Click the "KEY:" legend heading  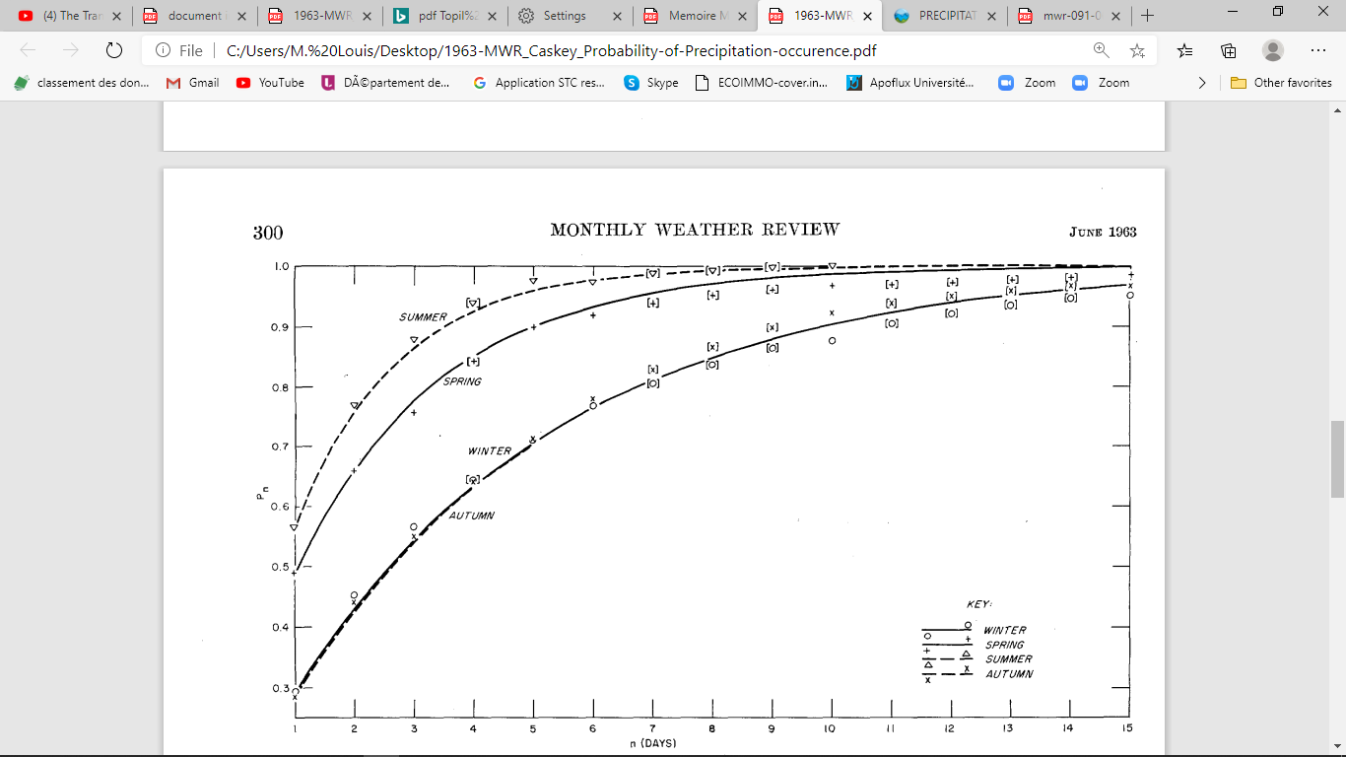[978, 603]
